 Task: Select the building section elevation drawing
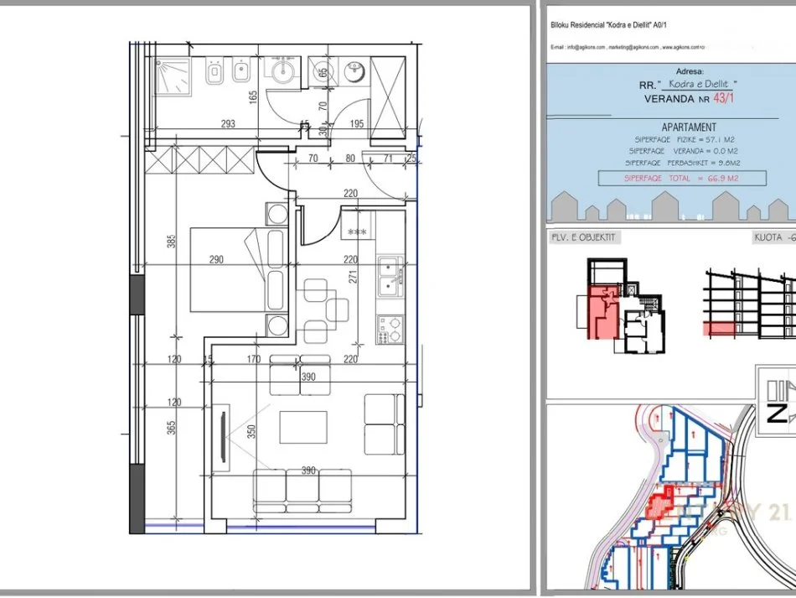(x=747, y=302)
